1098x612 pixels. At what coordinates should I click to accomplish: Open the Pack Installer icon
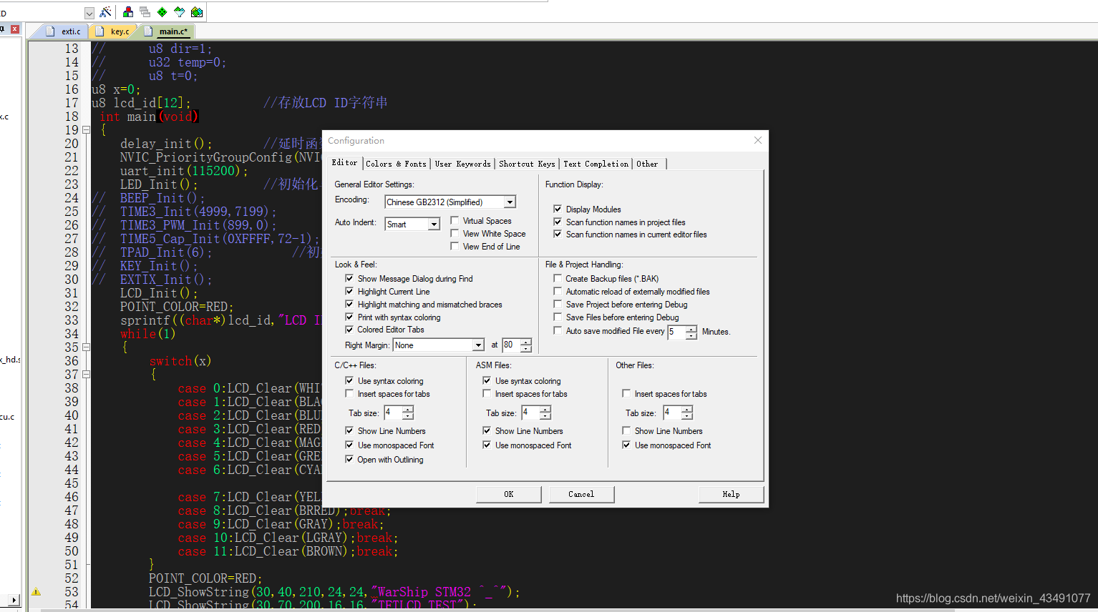pyautogui.click(x=197, y=12)
